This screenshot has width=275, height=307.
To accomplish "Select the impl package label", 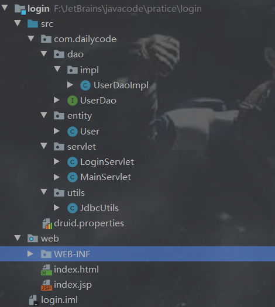I will click(90, 70).
